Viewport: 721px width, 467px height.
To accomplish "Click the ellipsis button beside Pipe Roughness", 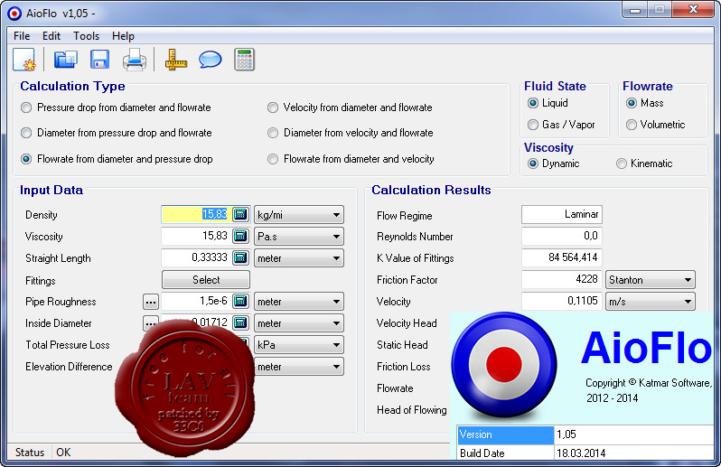I will (151, 302).
